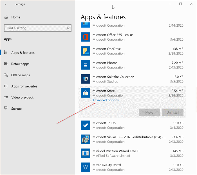Click the Video playback icon

tap(6, 97)
